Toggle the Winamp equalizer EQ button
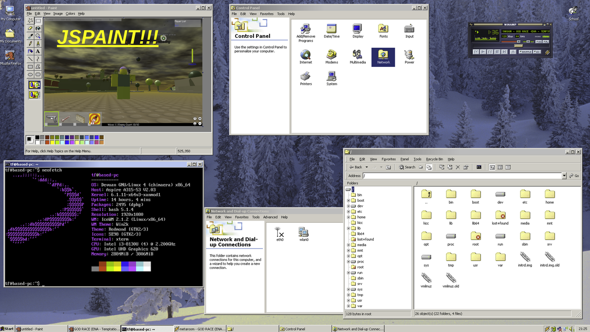This screenshot has height=332, width=590. (539, 42)
